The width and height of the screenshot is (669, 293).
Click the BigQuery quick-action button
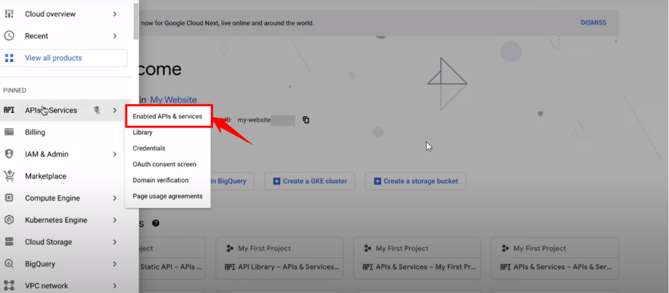[232, 181]
